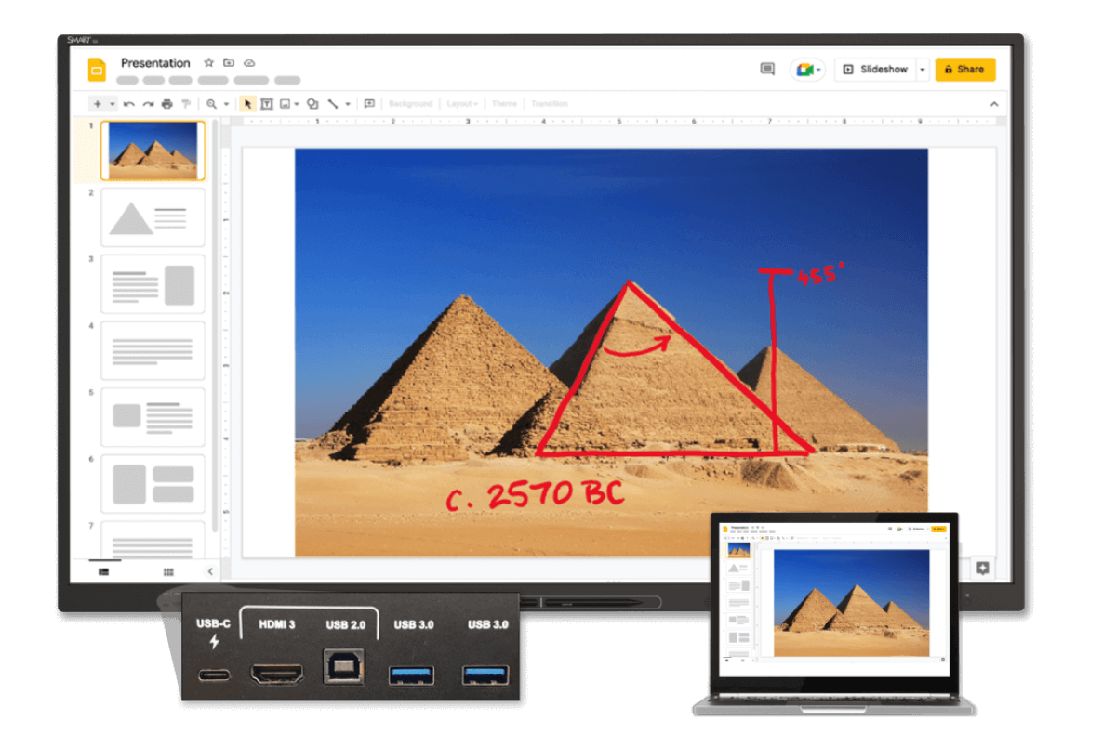Open the Layout menu

tap(461, 103)
